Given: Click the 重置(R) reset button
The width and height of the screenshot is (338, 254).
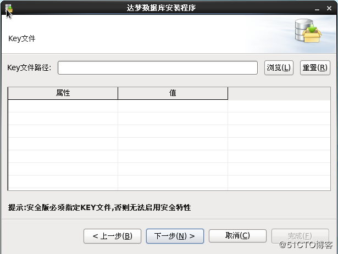Looking at the screenshot, I should click(315, 68).
